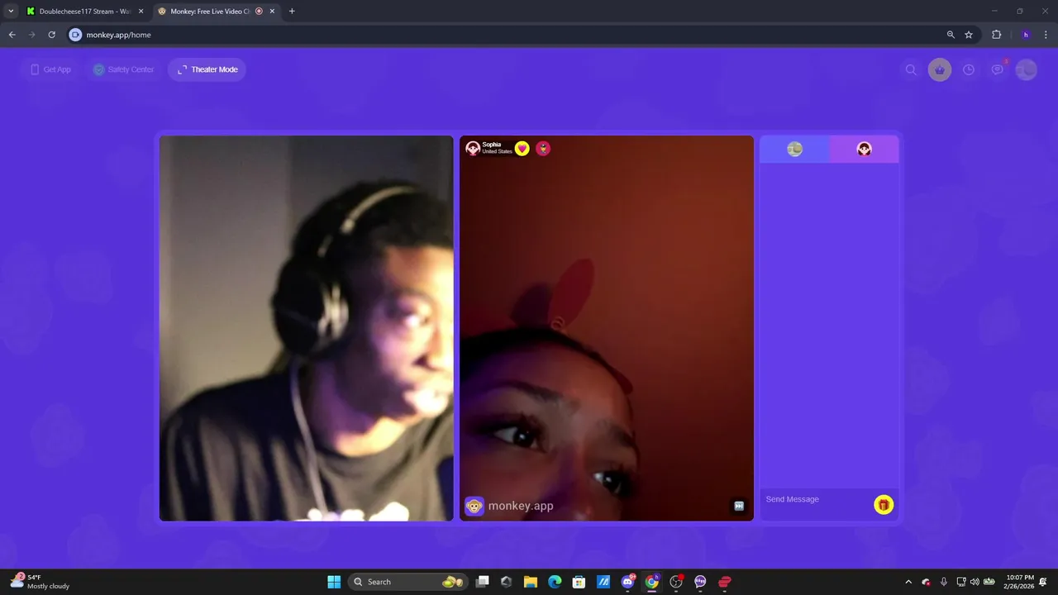Click the Send Message input field
Viewport: 1058px width, 595px height.
[817, 499]
